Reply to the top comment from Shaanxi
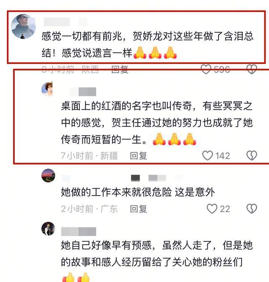 (x=120, y=69)
